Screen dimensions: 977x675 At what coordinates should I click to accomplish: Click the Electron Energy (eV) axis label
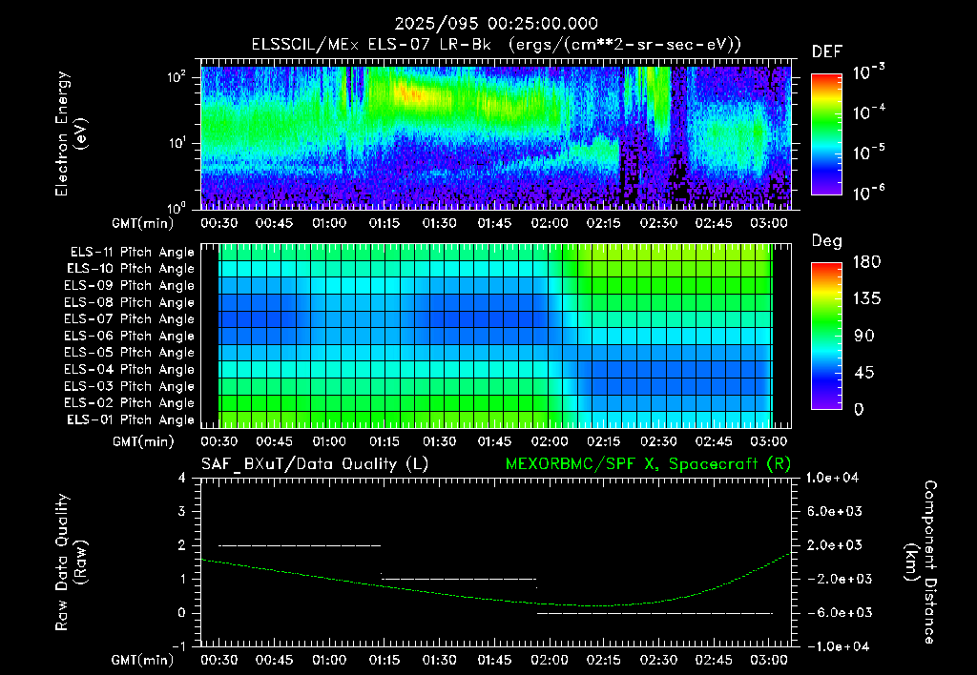point(71,133)
